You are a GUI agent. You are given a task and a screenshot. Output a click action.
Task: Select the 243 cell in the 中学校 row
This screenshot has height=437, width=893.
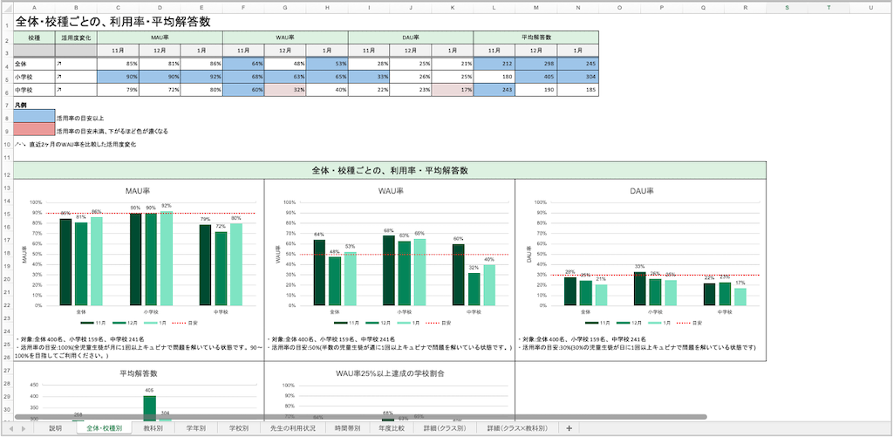pos(494,90)
